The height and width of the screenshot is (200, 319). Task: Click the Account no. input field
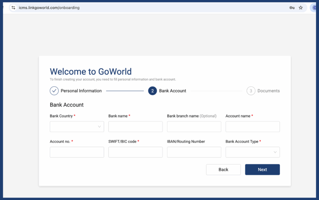coord(77,152)
